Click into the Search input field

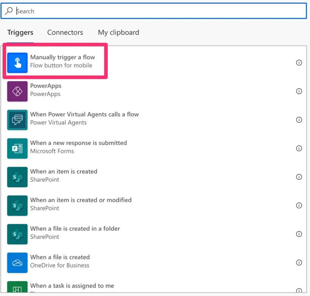(x=158, y=11)
